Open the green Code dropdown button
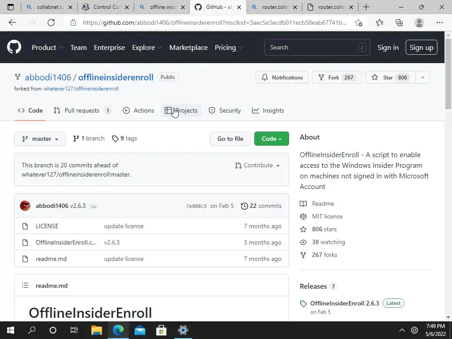The image size is (452, 339). tap(271, 139)
